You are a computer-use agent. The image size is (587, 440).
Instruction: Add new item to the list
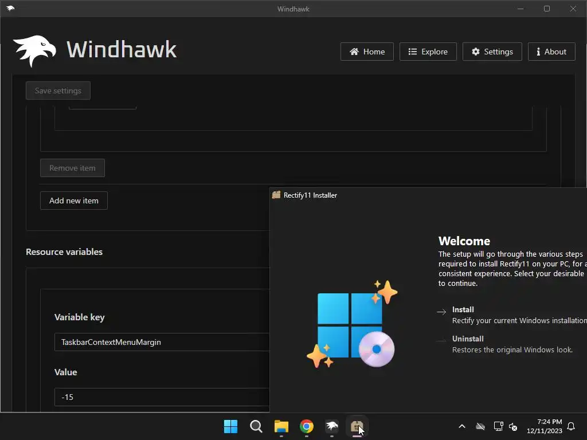pos(74,201)
